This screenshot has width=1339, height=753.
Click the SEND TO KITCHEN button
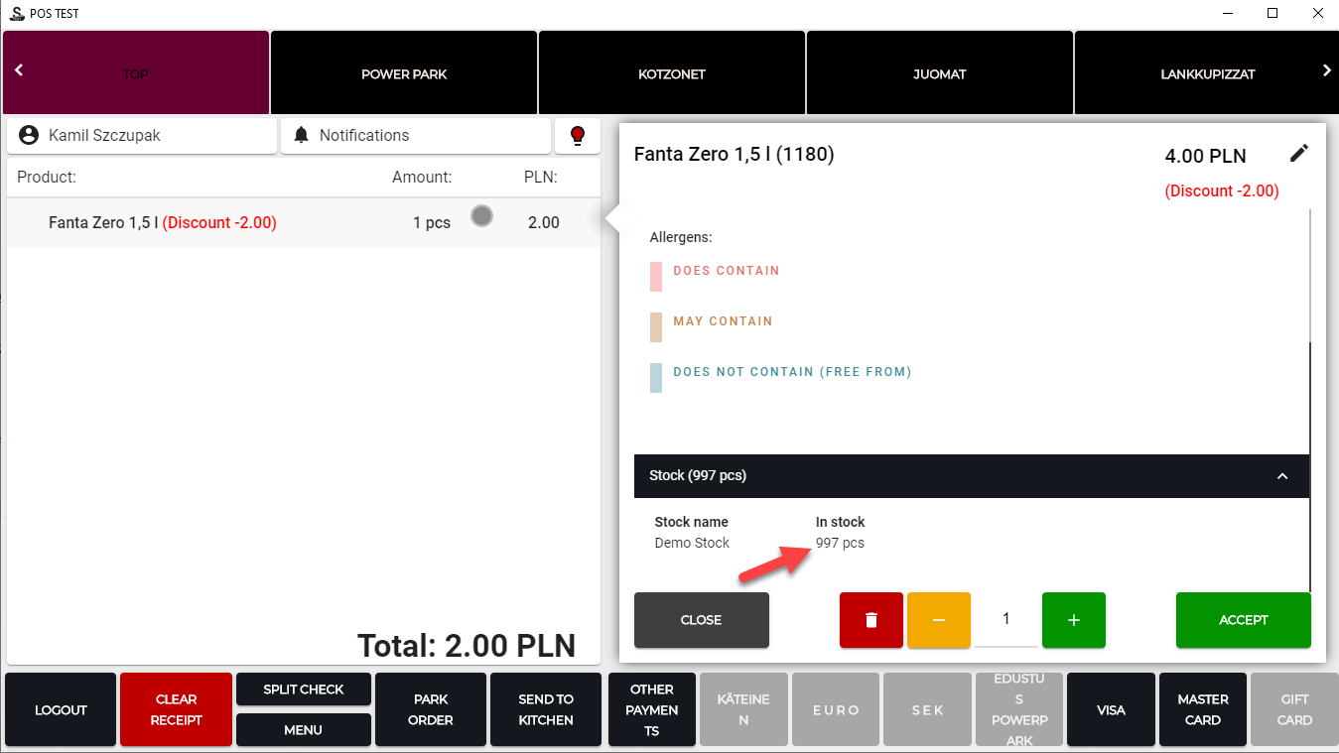click(545, 709)
